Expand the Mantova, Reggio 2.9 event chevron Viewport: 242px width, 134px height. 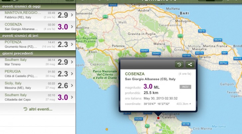pyautogui.click(x=72, y=15)
